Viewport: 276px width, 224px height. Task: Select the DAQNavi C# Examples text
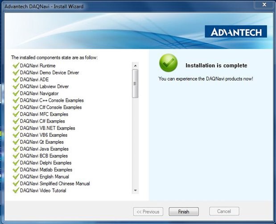pyautogui.click(x=42, y=121)
